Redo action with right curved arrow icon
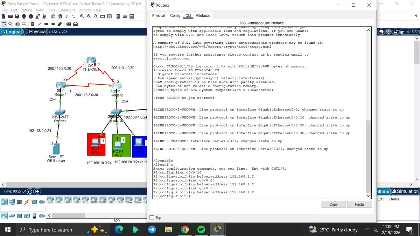420x236 pixels. point(73,16)
